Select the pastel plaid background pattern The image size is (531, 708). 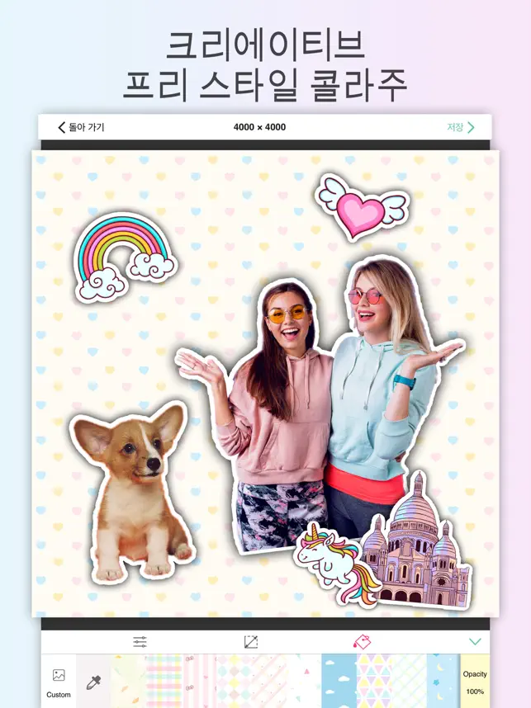click(x=164, y=682)
